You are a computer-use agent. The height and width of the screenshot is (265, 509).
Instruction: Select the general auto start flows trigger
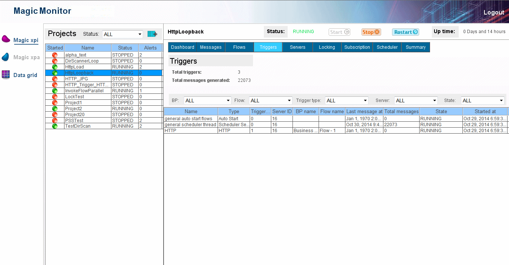[x=189, y=119]
